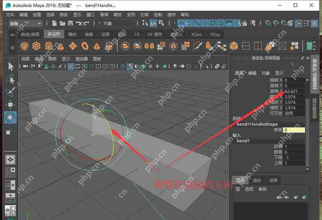Open the shelf tabs list button

pyautogui.click(x=12, y=35)
